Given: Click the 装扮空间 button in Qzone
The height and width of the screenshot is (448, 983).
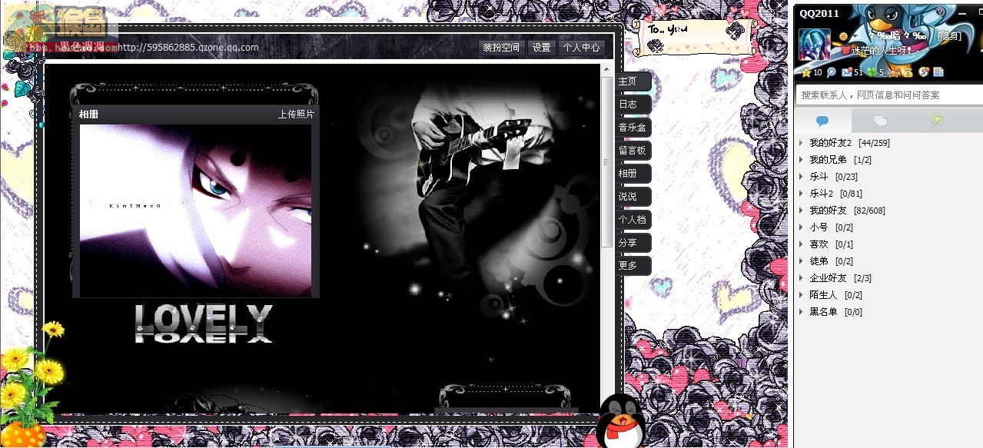Looking at the screenshot, I should pyautogui.click(x=501, y=48).
